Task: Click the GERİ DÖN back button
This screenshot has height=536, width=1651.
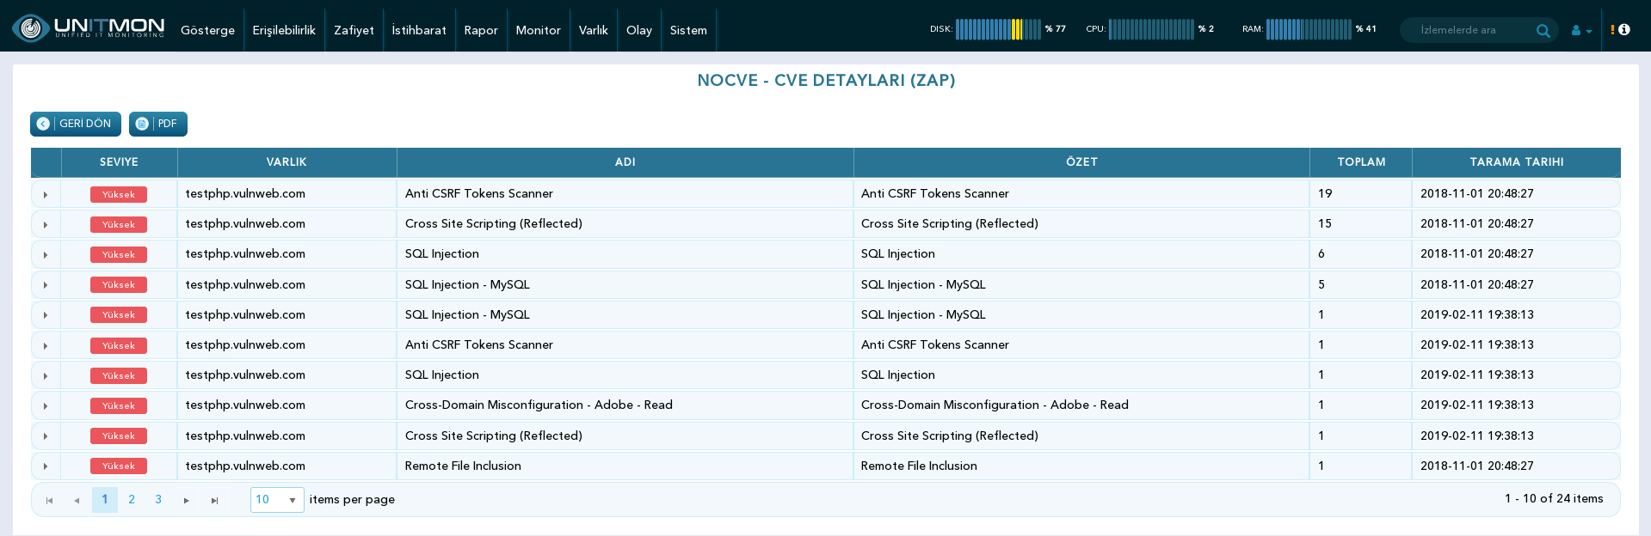Action: pos(76,124)
